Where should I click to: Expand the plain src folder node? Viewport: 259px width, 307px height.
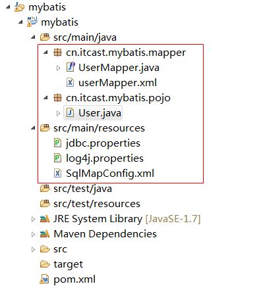click(33, 249)
